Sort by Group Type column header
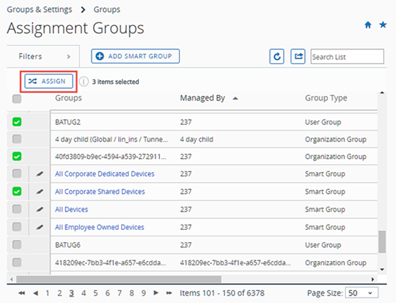The image size is (396, 303). 326,98
